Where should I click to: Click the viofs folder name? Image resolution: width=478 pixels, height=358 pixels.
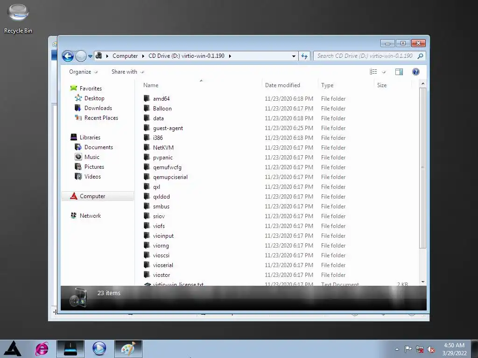click(x=159, y=226)
